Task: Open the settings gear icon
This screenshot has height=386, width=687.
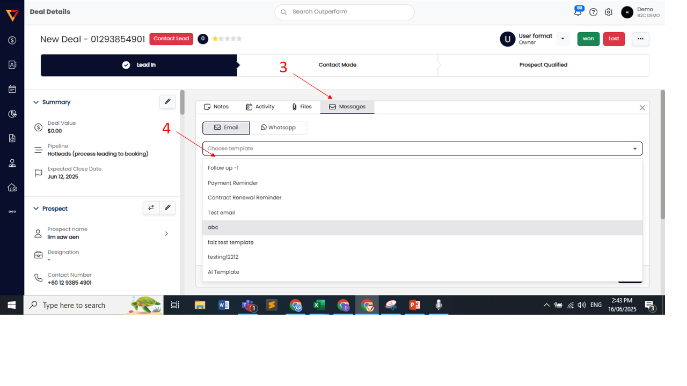Action: [608, 12]
